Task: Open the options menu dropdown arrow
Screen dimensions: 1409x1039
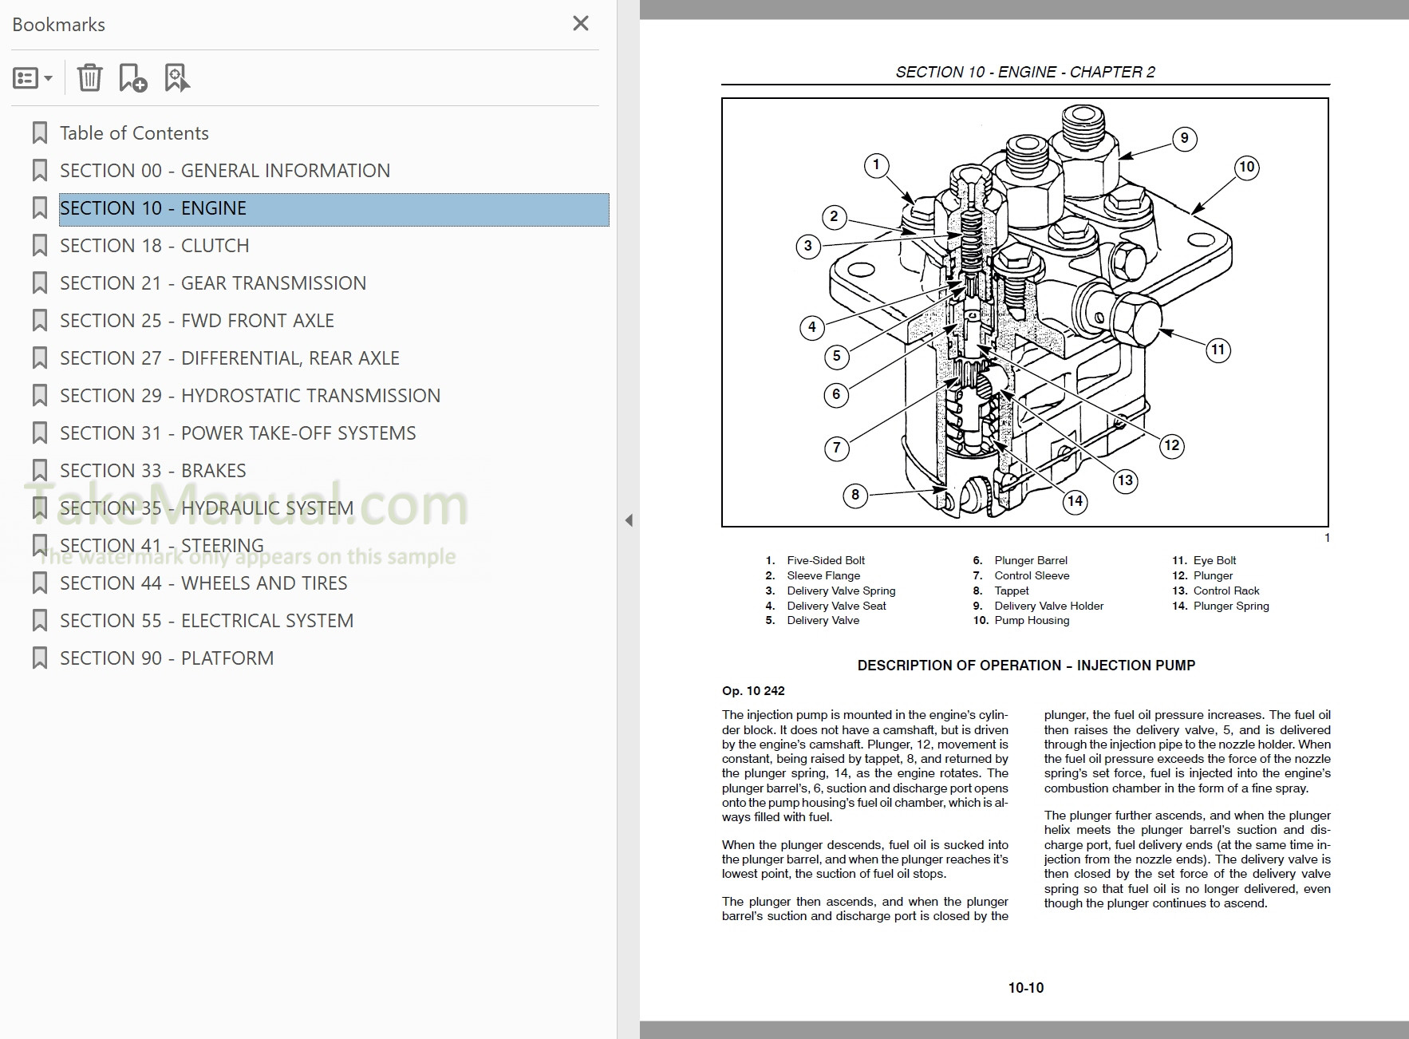Action: (x=46, y=77)
